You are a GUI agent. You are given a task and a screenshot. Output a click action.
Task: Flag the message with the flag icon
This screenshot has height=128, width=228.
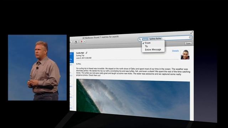(x=82, y=42)
